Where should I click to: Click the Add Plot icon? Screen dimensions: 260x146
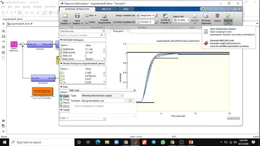195,15
